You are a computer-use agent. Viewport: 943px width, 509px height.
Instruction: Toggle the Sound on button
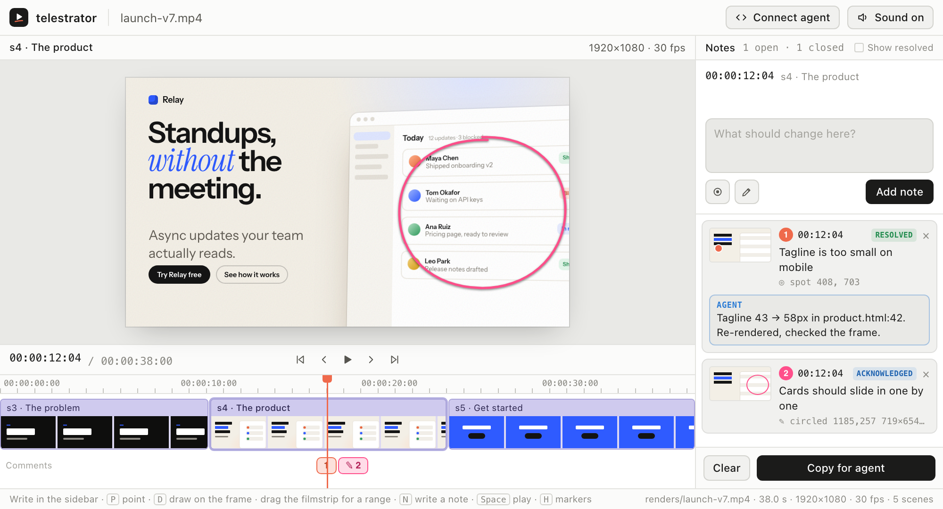890,18
